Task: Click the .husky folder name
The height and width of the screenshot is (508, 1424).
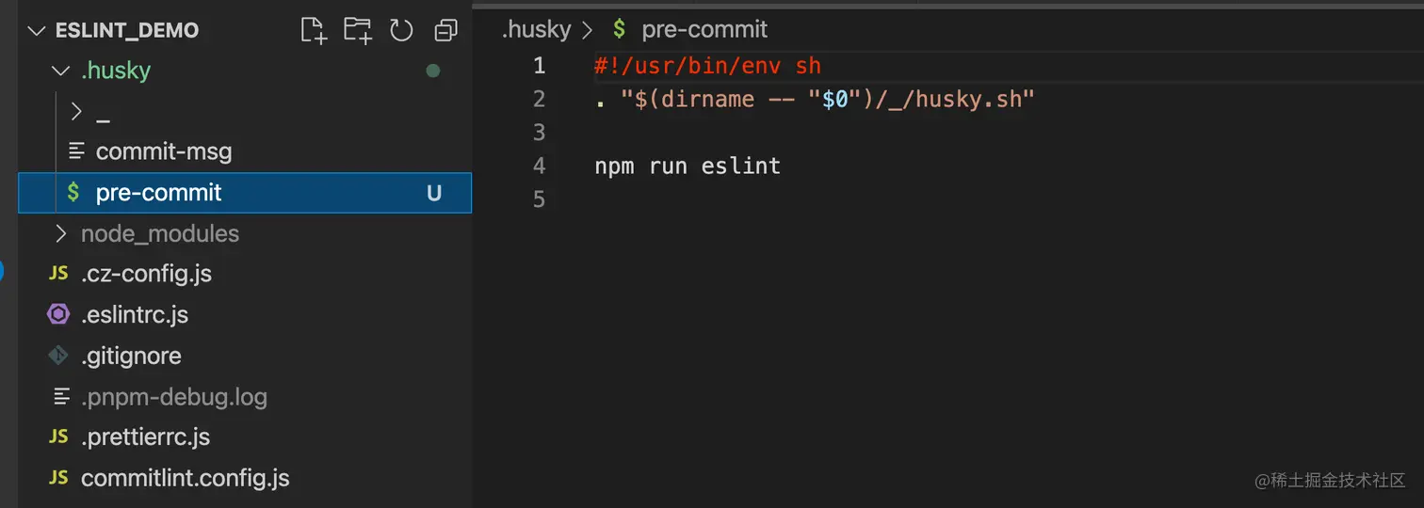Action: [x=116, y=71]
